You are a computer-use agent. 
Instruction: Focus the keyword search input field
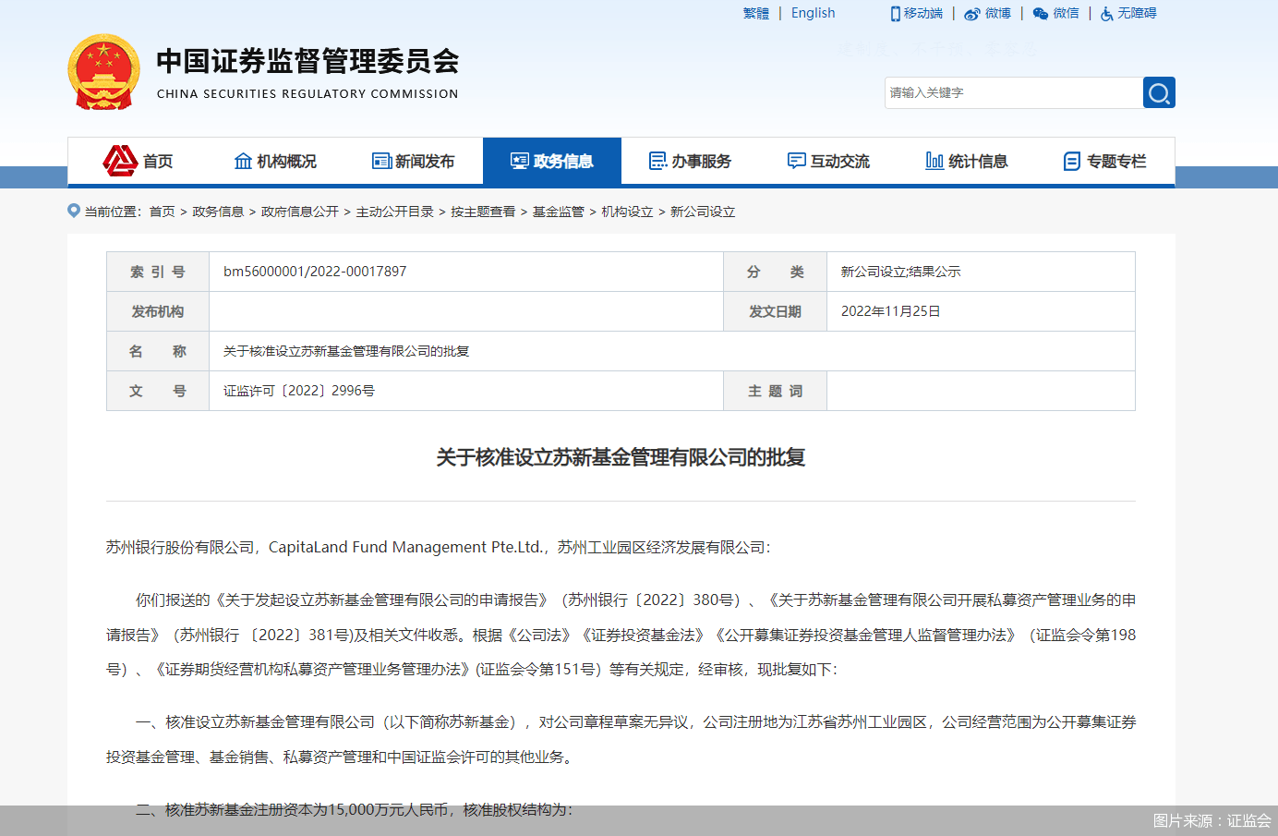point(1013,92)
